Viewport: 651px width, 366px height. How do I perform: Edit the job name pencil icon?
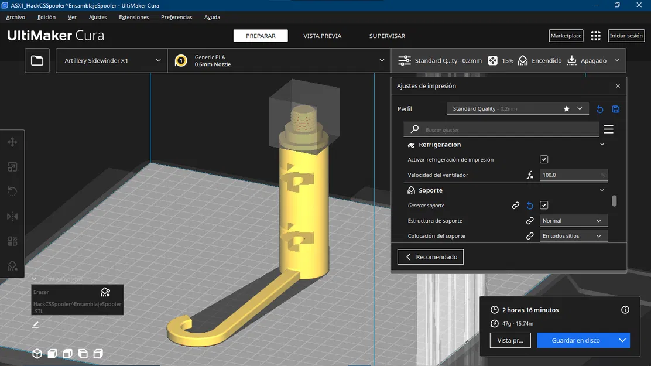36,324
